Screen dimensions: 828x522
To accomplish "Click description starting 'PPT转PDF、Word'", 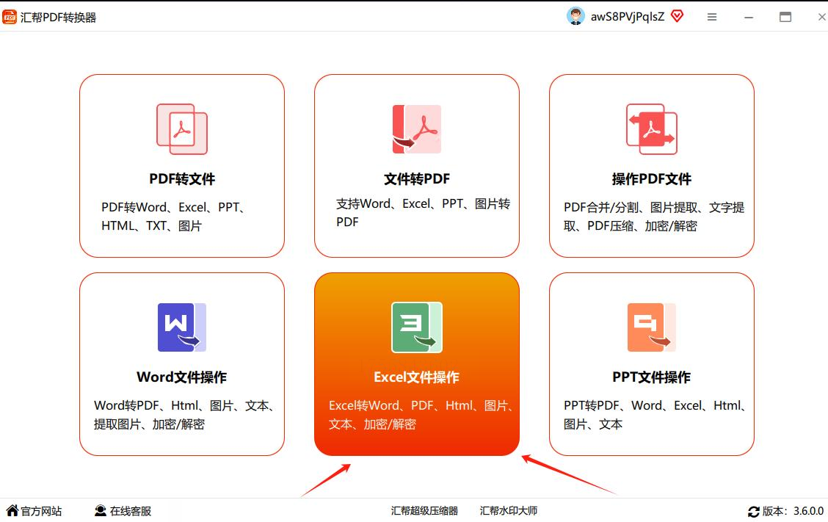I will point(655,415).
